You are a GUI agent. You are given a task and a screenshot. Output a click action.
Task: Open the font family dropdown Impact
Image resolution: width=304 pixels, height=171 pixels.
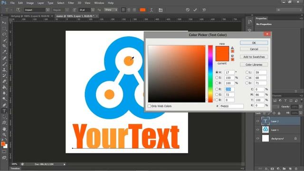47,10
